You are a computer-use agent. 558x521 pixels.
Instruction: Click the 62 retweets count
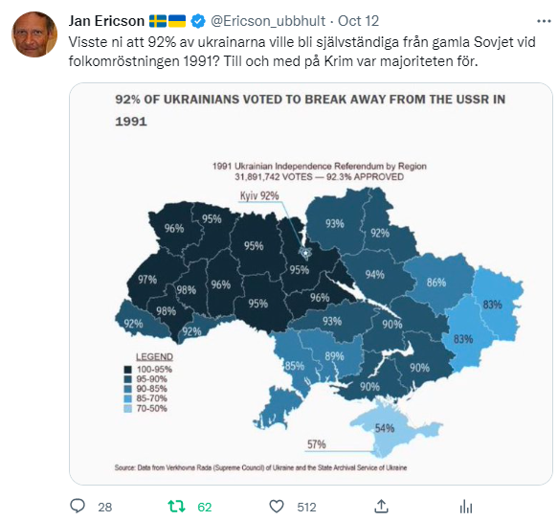[205, 507]
